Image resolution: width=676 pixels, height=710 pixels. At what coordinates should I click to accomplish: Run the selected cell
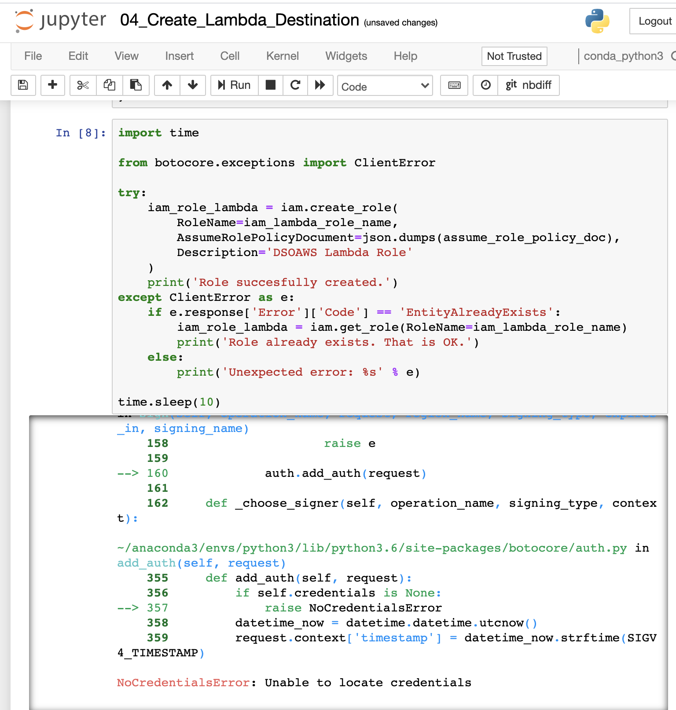click(235, 85)
